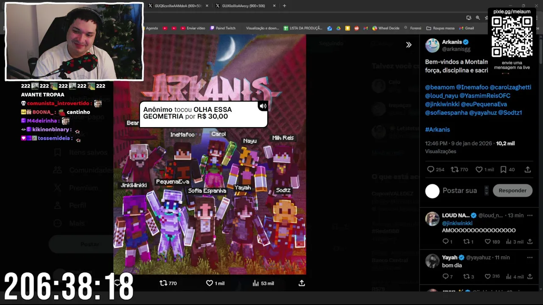This screenshot has width=543, height=305.
Task: Click the Responder button
Action: coord(512,191)
